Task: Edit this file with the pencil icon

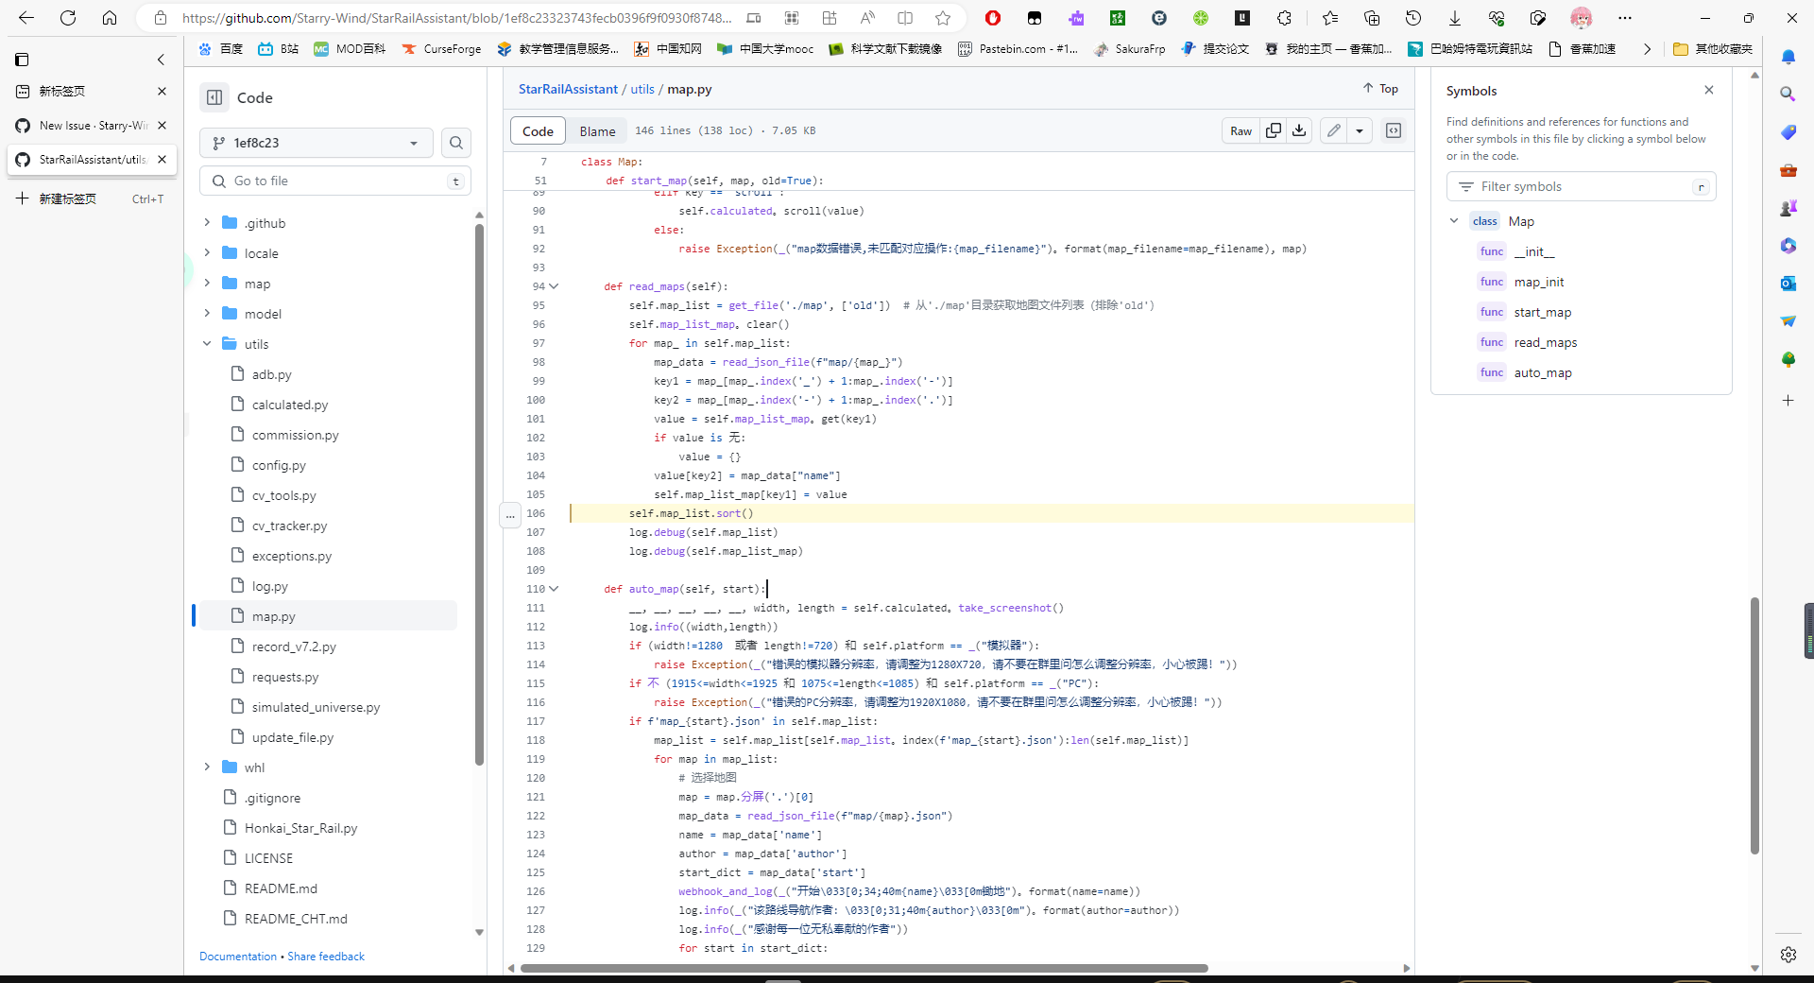Action: pos(1334,130)
